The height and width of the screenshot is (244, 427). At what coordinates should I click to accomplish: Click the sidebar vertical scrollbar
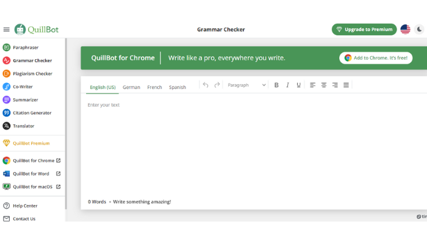pos(66,124)
